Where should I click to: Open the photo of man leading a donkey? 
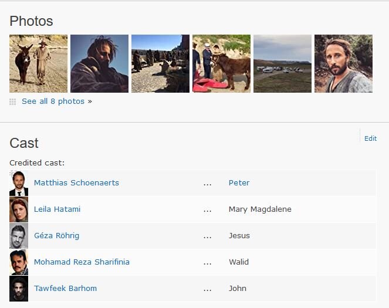[38, 63]
